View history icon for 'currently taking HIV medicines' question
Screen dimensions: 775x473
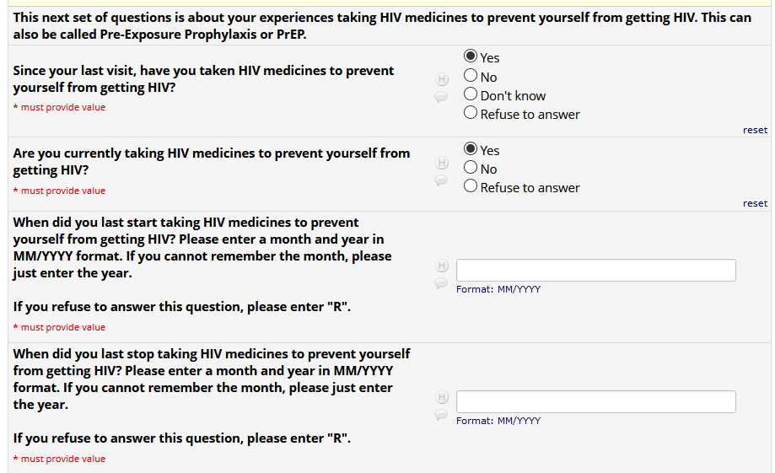click(441, 163)
